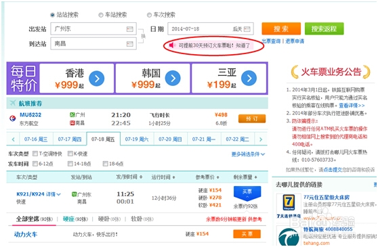The image size is (378, 247).
Task: Sort by 参考票价 column
Action: click(207, 177)
